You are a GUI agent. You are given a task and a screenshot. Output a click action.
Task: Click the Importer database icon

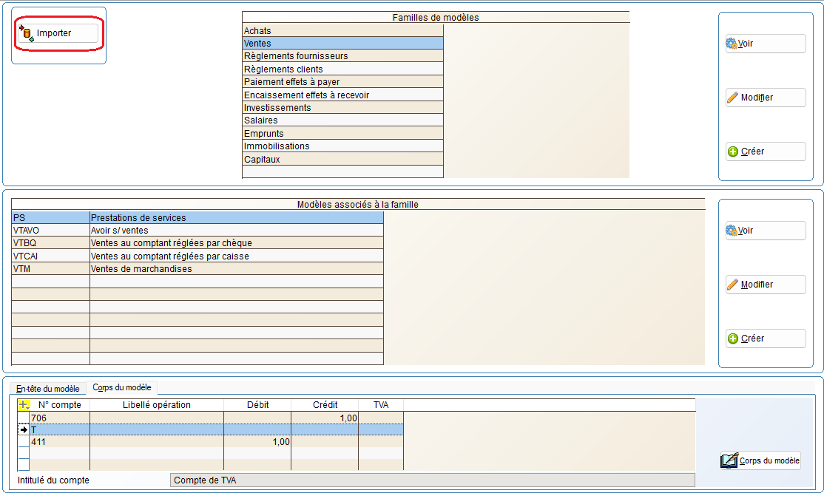(27, 33)
